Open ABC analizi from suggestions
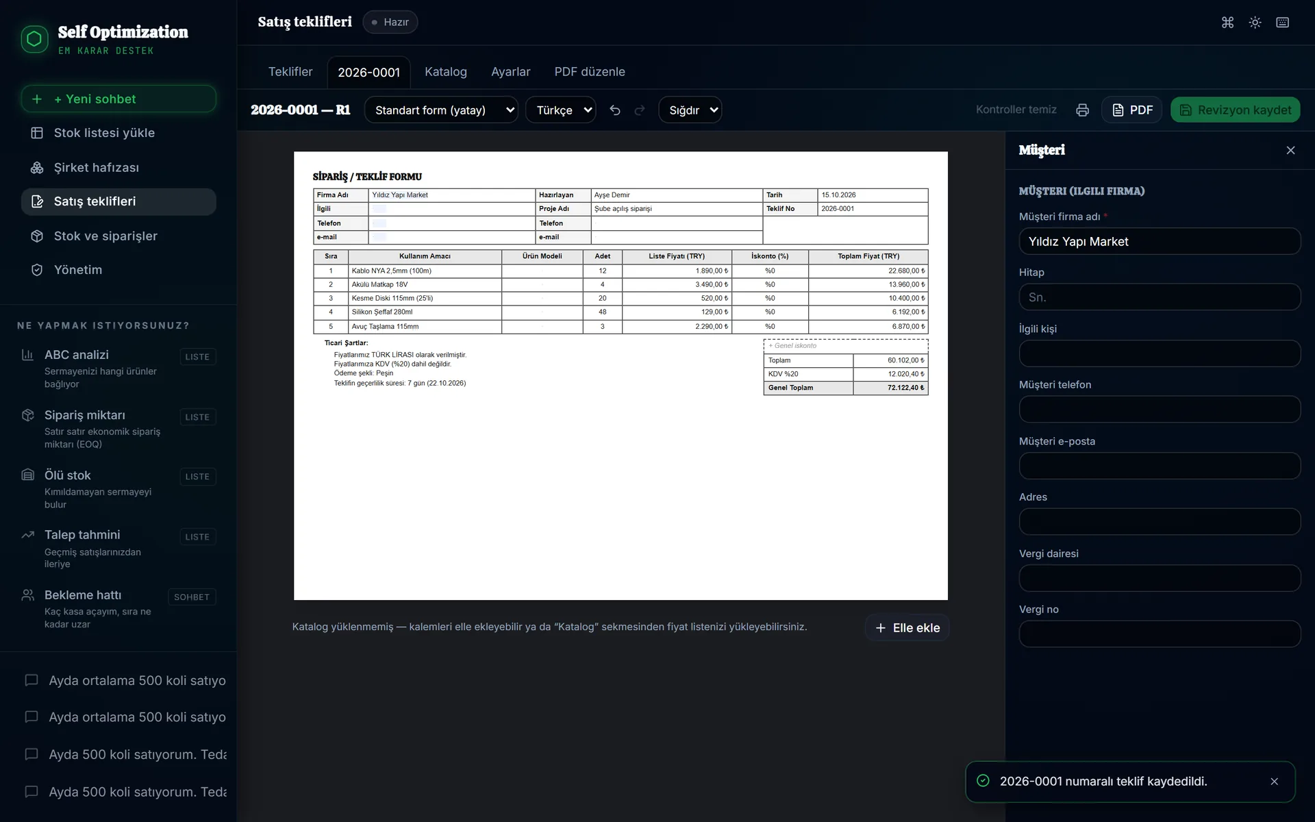The width and height of the screenshot is (1315, 822). [118, 369]
